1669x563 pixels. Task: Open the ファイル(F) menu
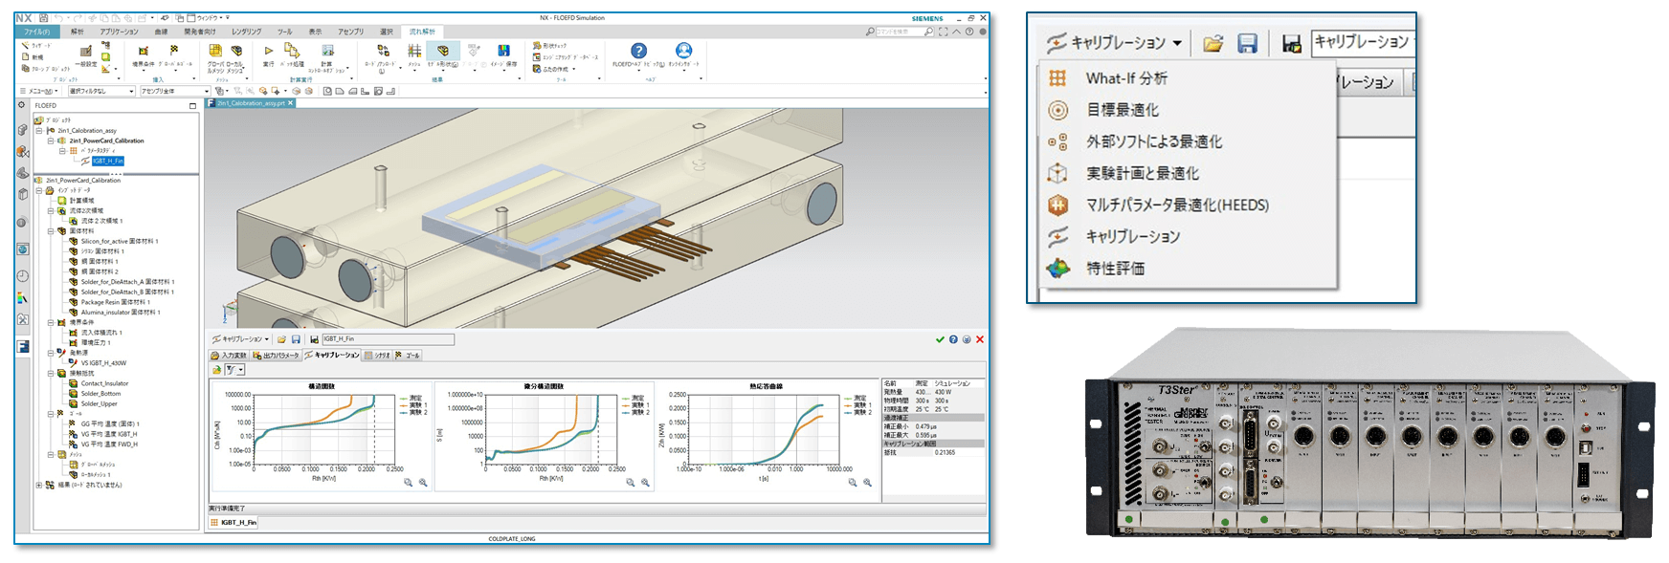tap(37, 32)
